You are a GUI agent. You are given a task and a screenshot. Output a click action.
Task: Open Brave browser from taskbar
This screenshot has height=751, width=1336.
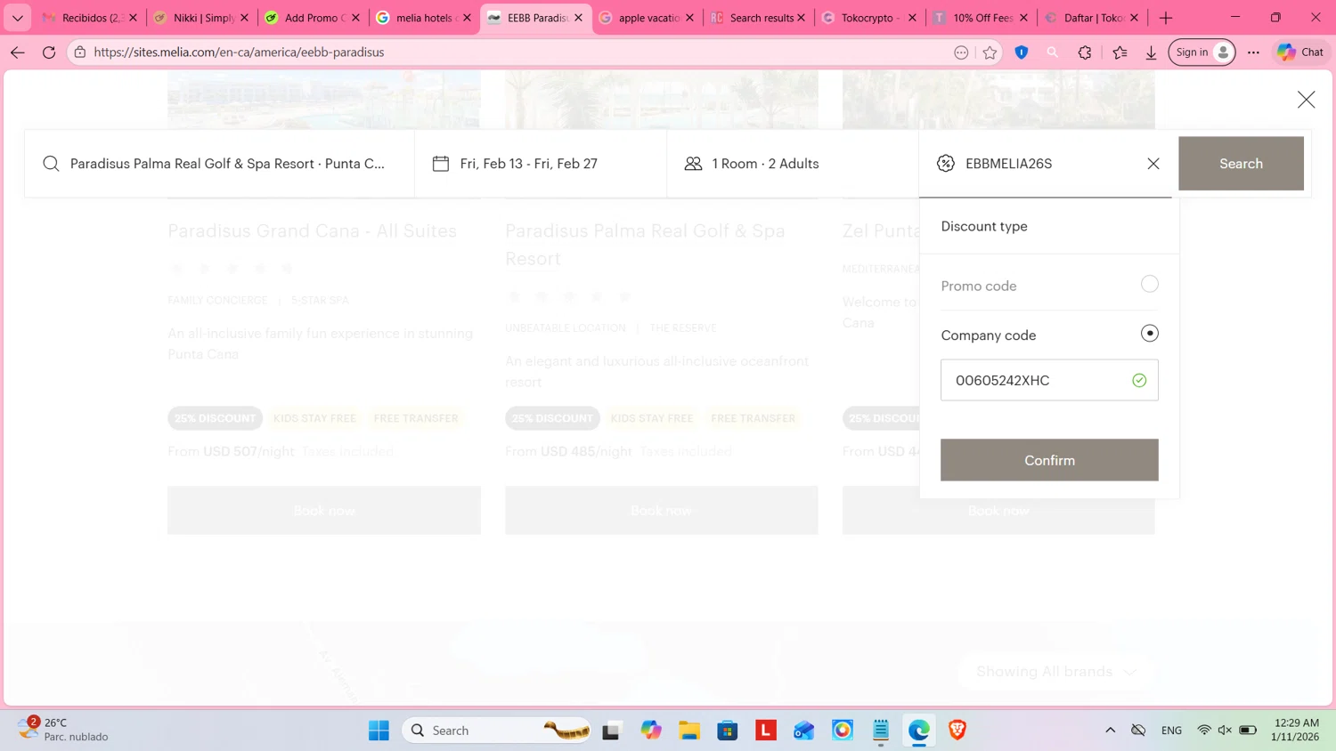coord(957,731)
